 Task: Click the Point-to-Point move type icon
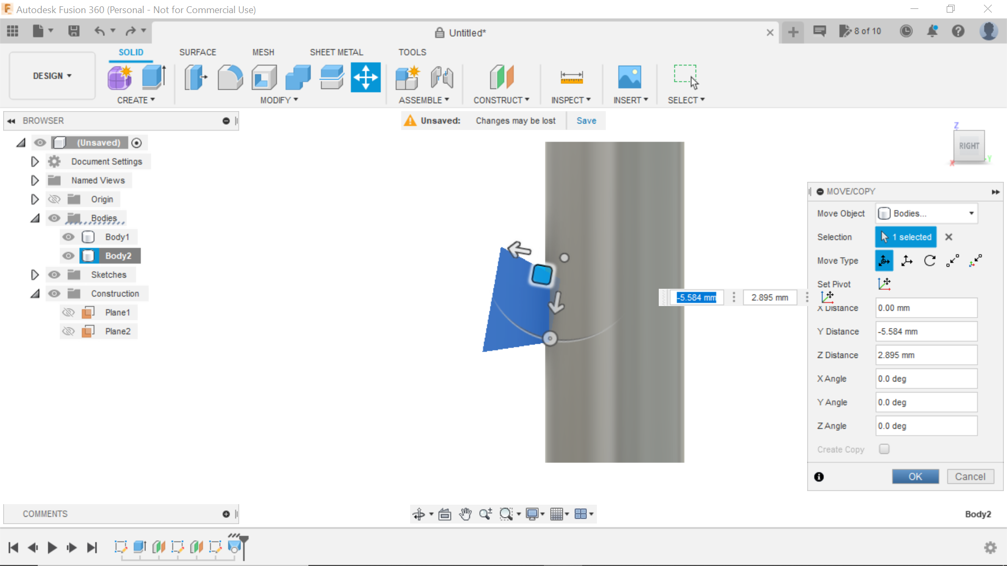[x=955, y=260]
